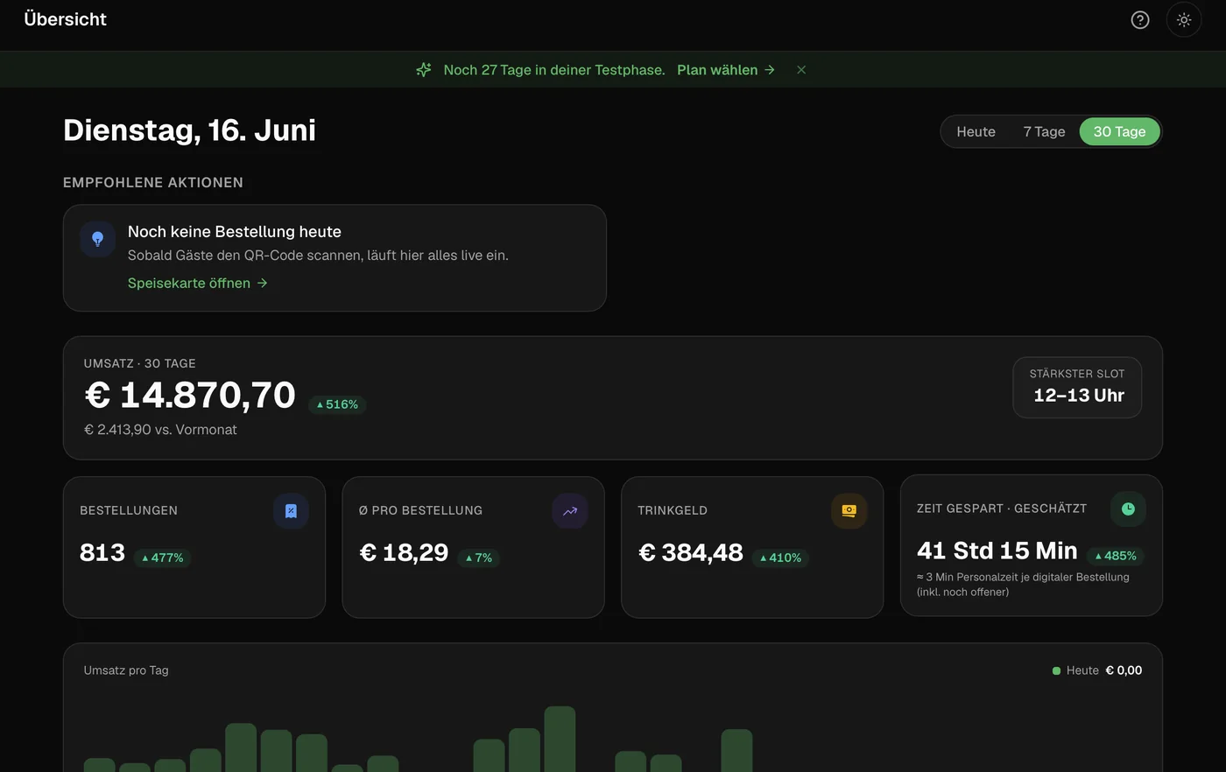Viewport: 1226px width, 772px height.
Task: Click the Empfohlene Aktionen section label
Action: pos(153,182)
